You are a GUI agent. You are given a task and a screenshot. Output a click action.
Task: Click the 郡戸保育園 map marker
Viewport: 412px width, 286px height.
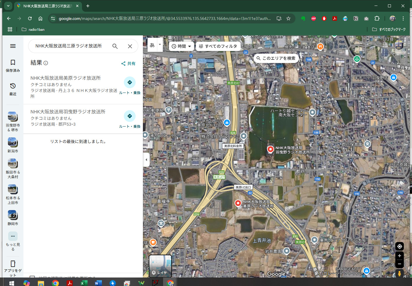point(367,144)
